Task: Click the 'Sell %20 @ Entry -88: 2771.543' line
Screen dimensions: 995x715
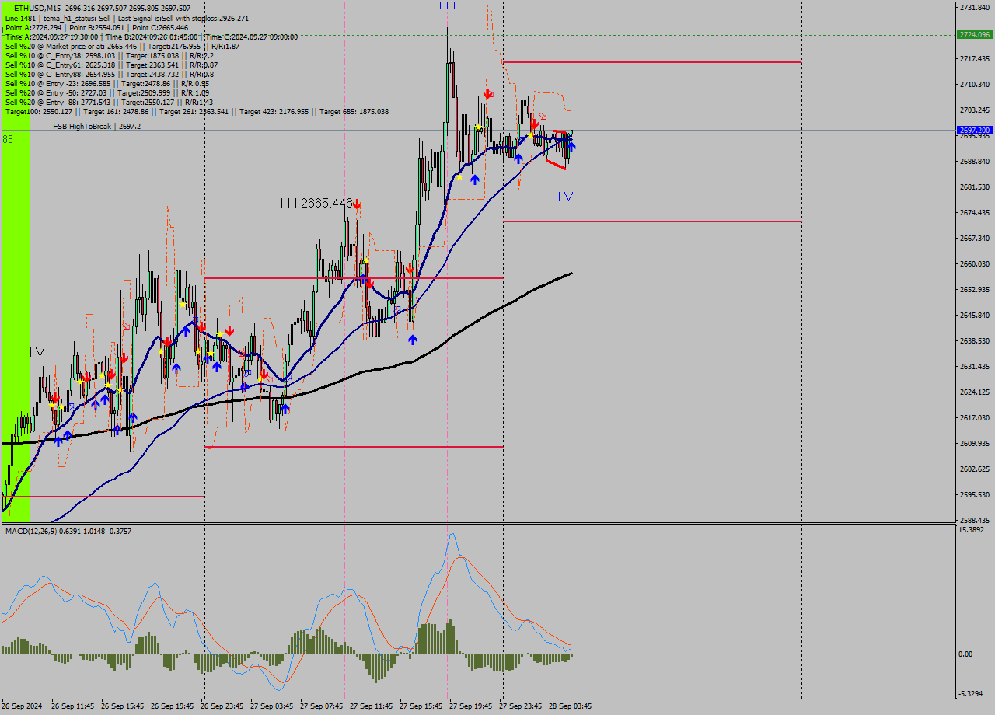Action: point(109,102)
